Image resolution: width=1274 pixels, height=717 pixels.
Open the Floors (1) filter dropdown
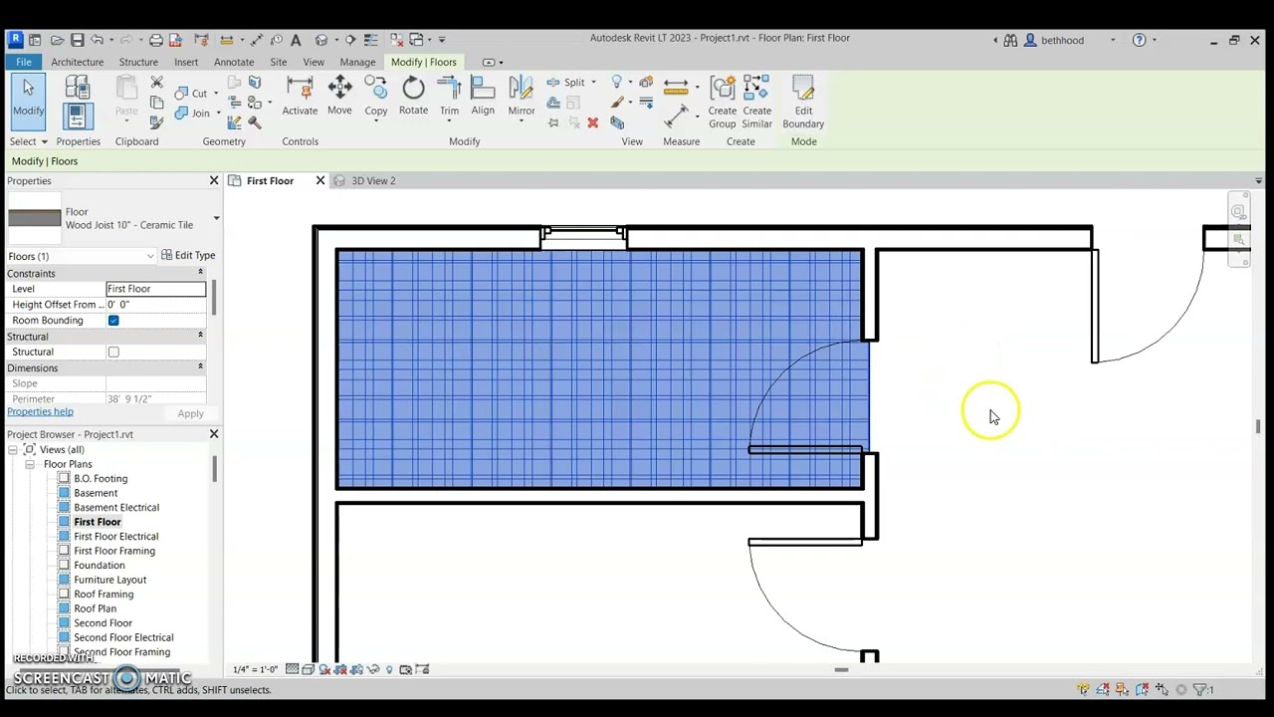point(150,256)
